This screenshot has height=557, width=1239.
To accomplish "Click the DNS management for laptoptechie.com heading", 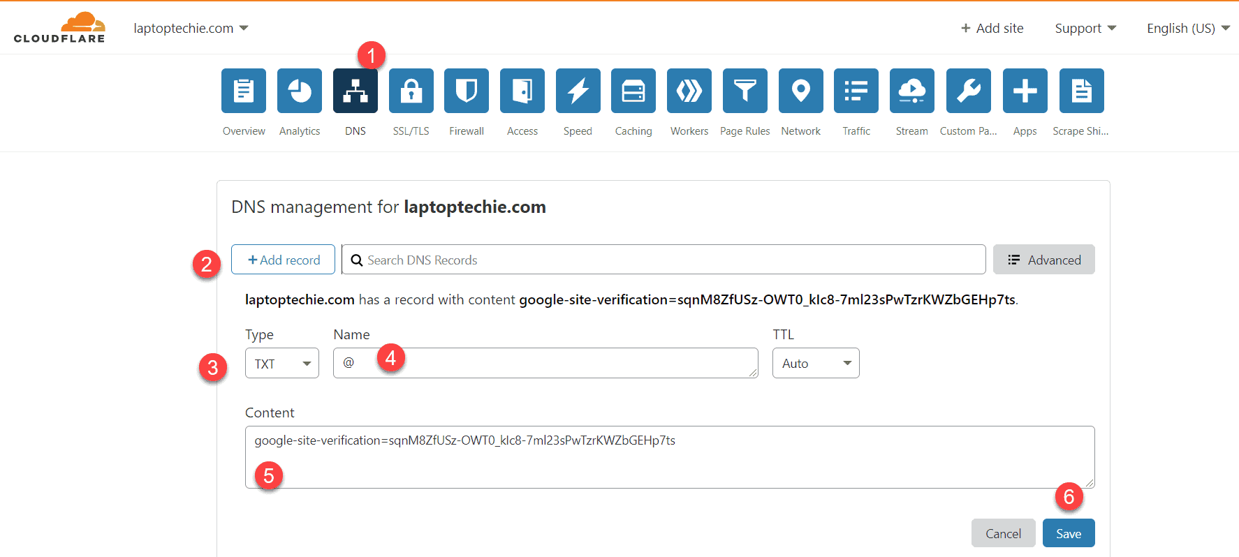I will pyautogui.click(x=388, y=207).
